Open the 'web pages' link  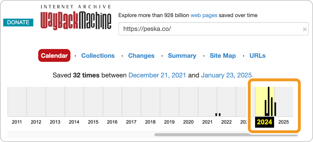(x=204, y=15)
